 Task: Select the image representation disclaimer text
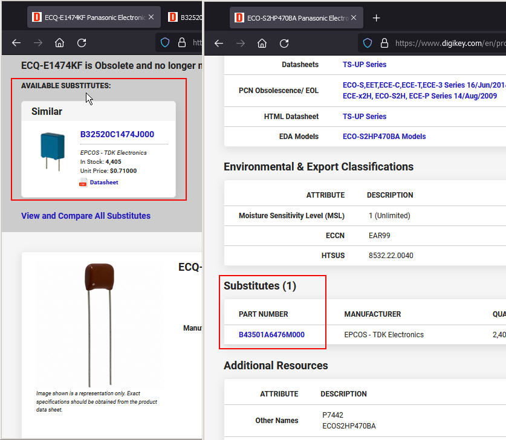pyautogui.click(x=97, y=401)
